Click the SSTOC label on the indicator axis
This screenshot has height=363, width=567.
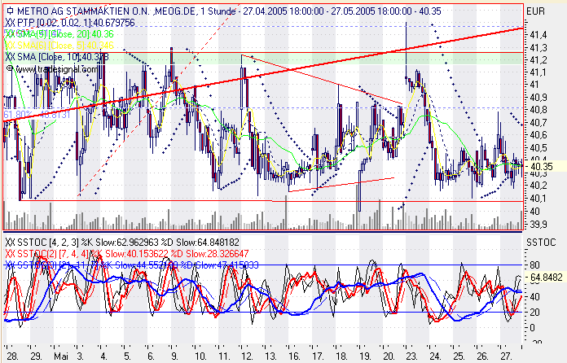(541, 242)
